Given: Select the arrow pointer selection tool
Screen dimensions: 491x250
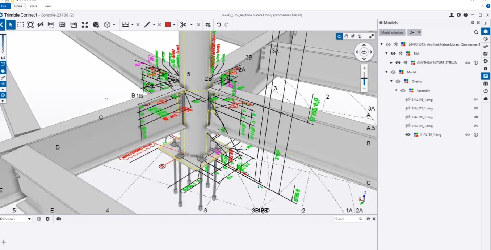Looking at the screenshot, I should coord(11,25).
